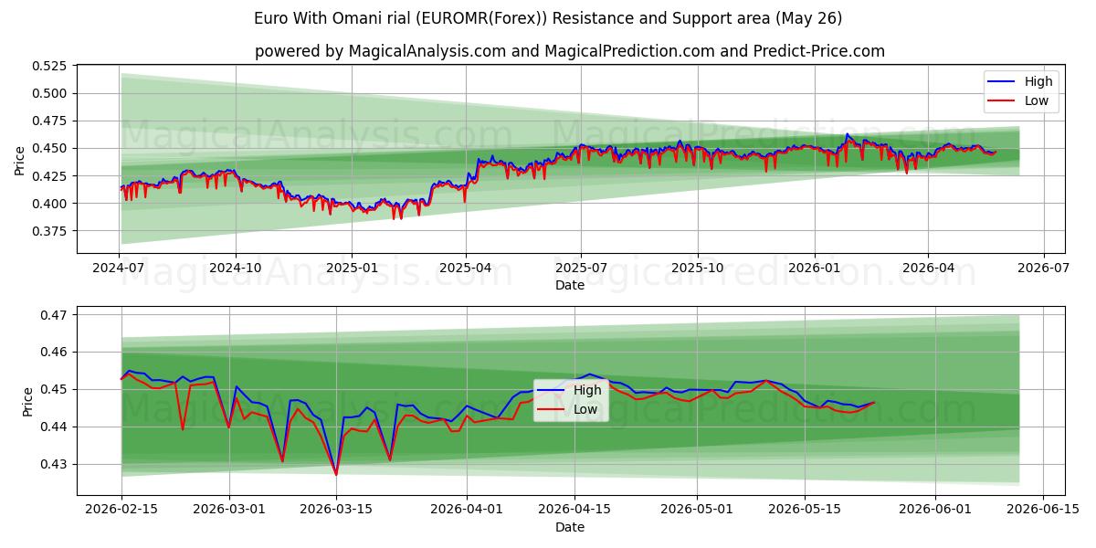Click the bottom chart y-axis label 0.44
Screen dimensions: 1096x548
click(x=53, y=427)
